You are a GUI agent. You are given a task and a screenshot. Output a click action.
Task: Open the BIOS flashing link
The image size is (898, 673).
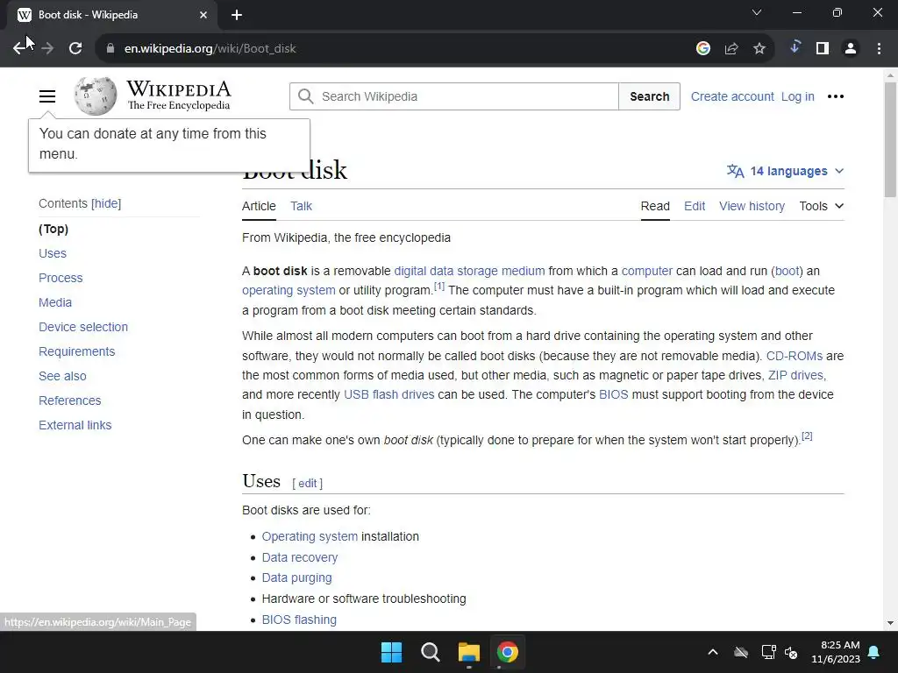(x=299, y=620)
